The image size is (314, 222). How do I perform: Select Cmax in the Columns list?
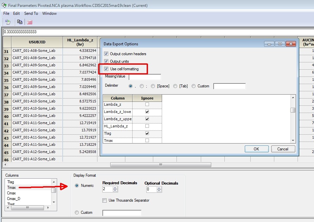click(x=11, y=193)
